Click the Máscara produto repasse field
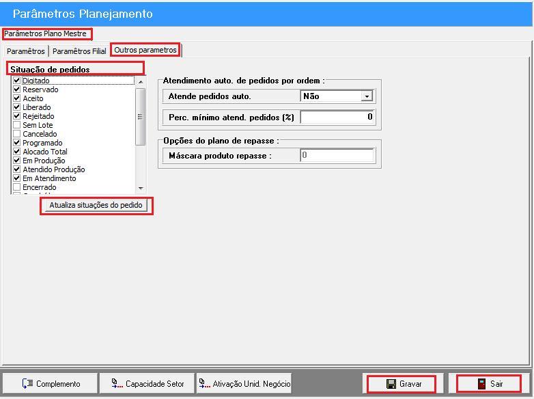The width and height of the screenshot is (534, 399). (x=337, y=156)
